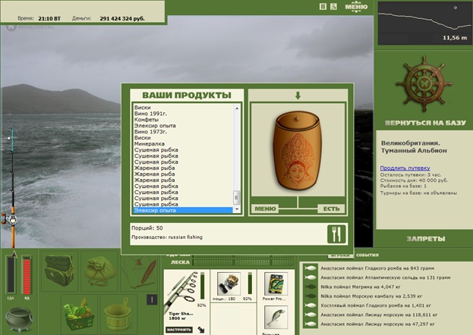This screenshot has height=335, width=473.
Task: Click fish icon beside Костлявый event
Action: 310,305
